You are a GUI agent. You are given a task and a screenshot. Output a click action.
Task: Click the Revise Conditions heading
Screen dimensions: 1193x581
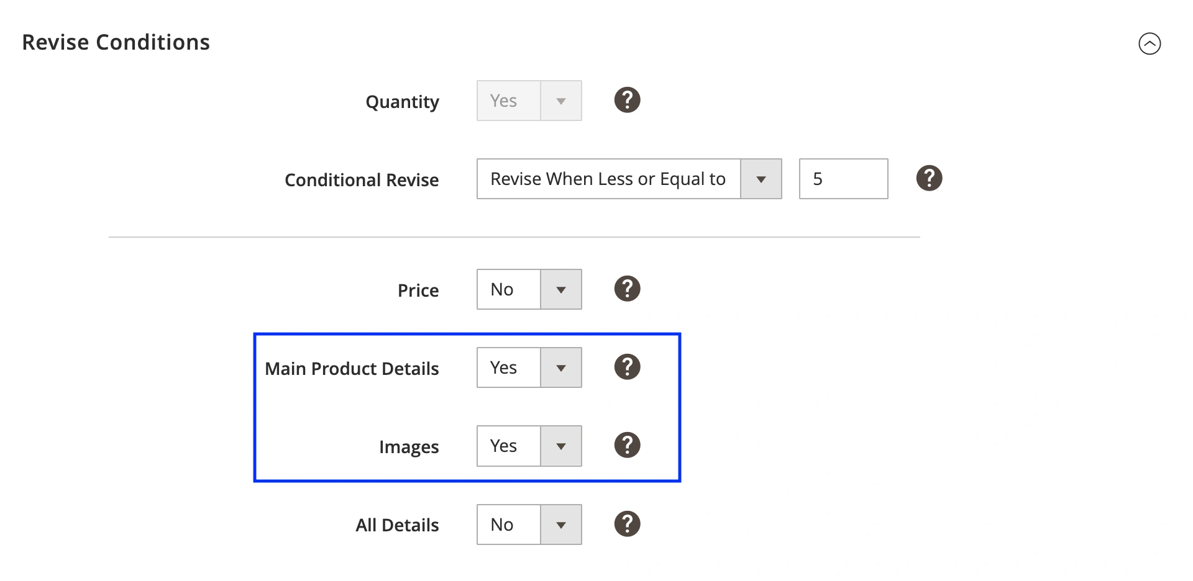coord(116,42)
